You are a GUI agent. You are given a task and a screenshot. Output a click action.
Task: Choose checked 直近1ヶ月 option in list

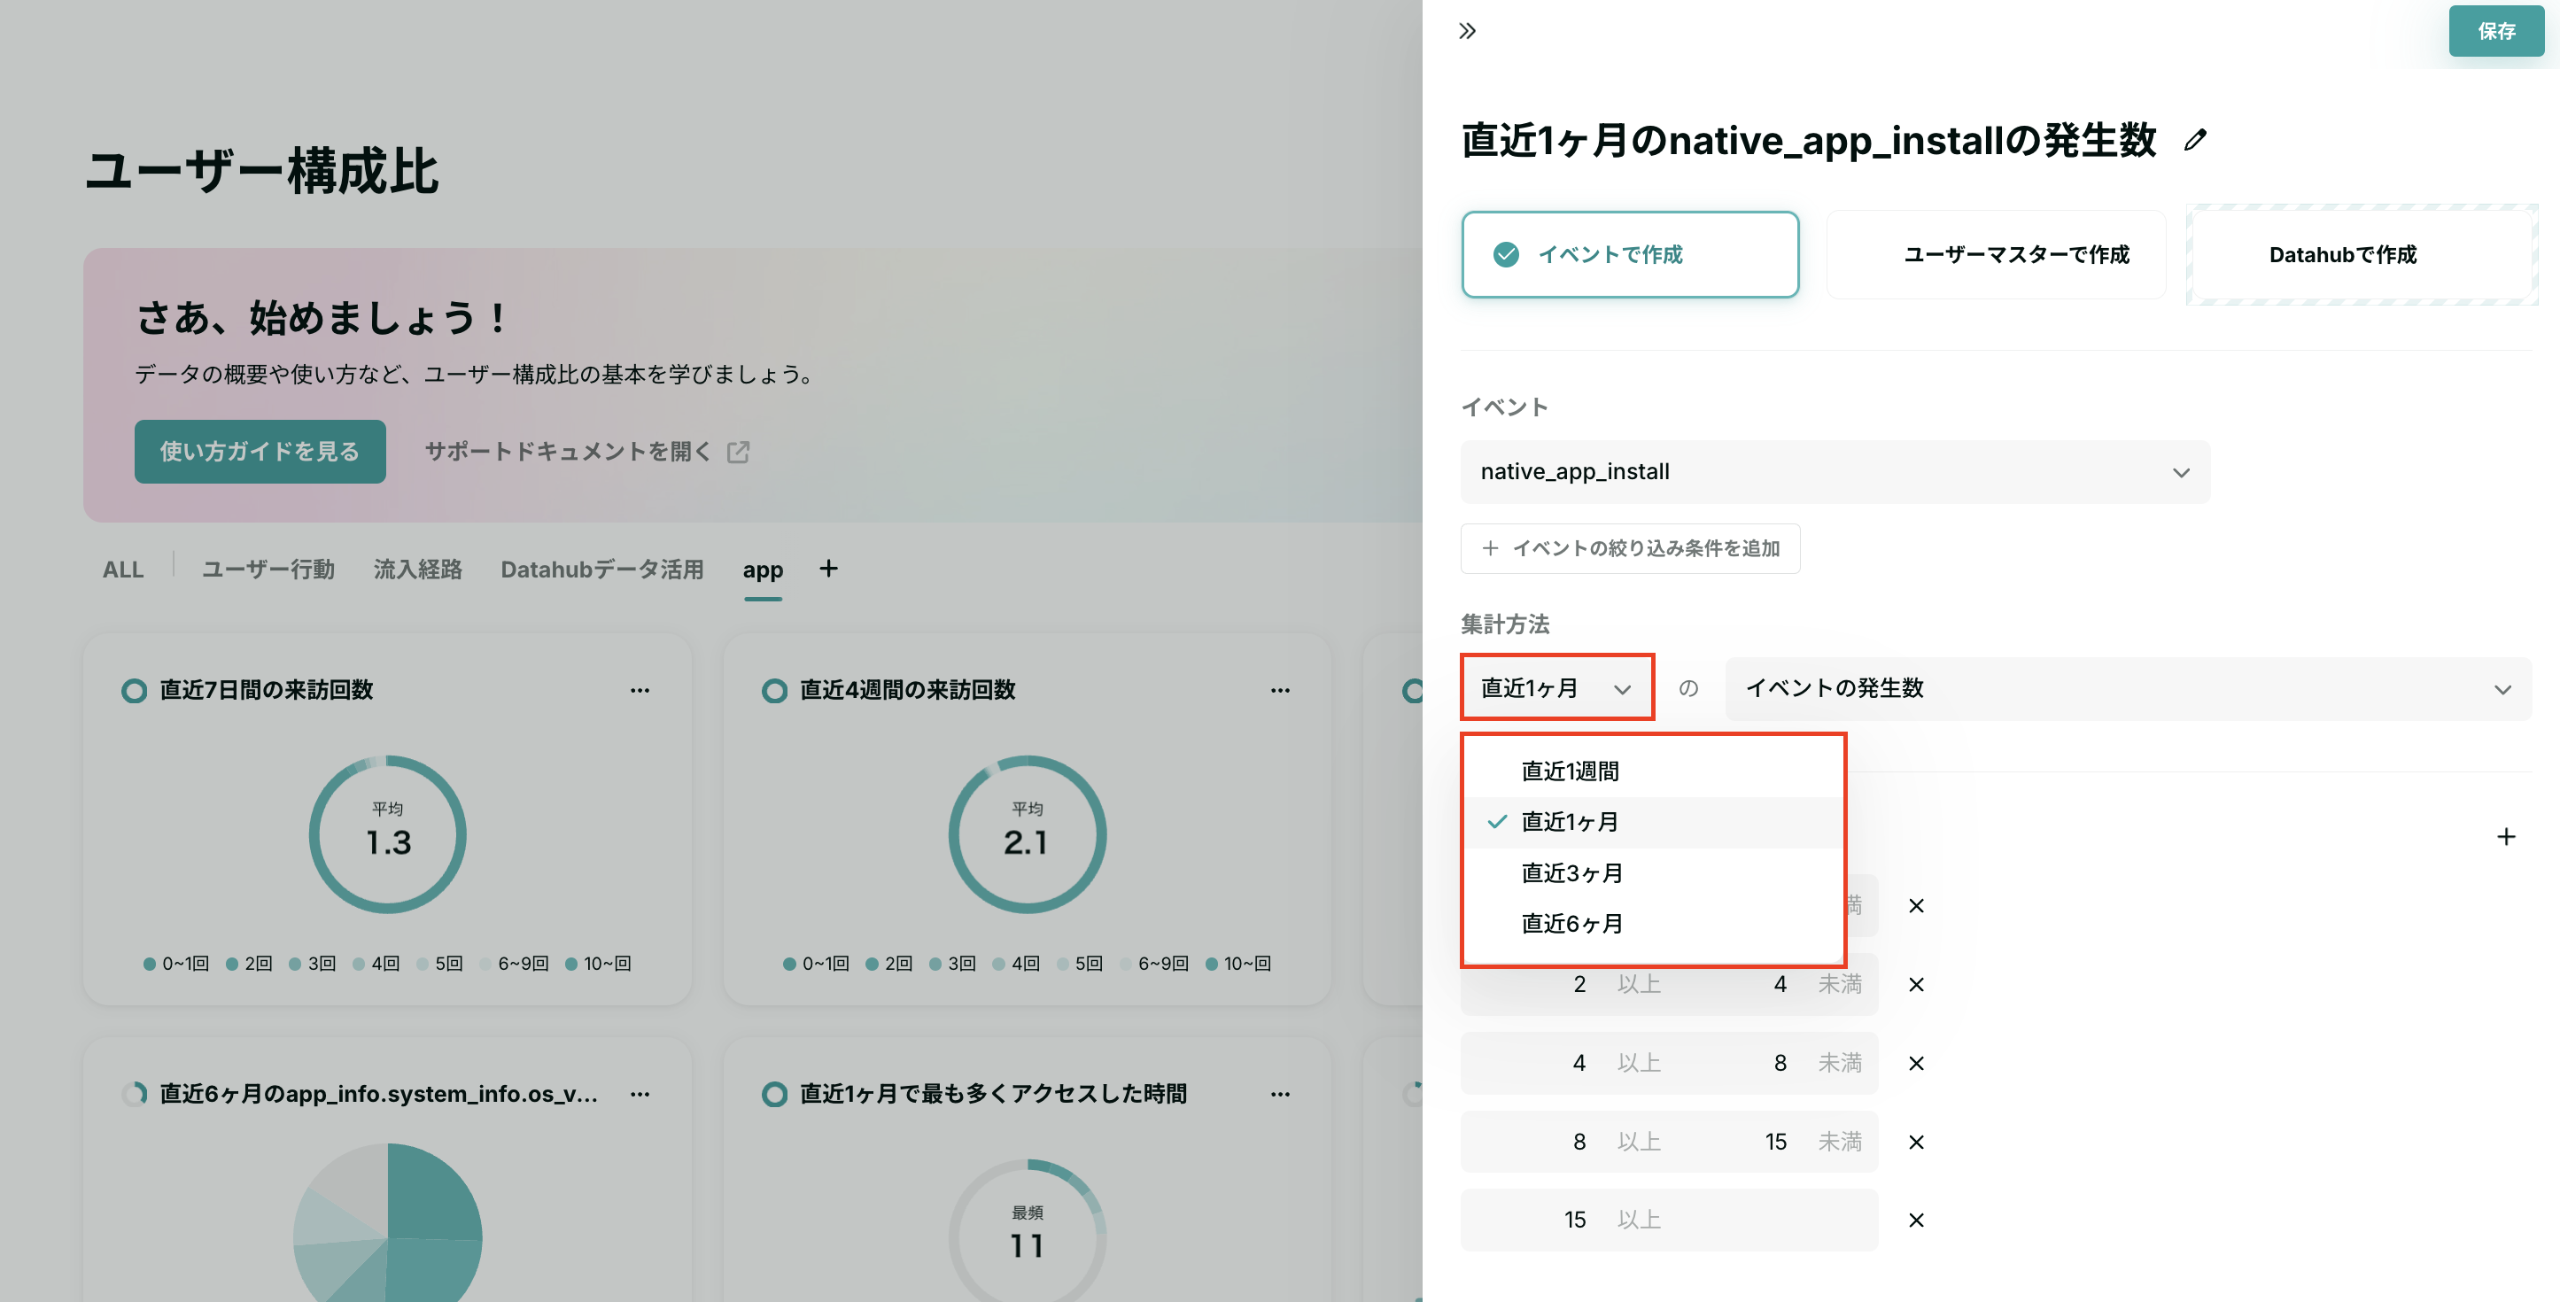tap(1653, 822)
